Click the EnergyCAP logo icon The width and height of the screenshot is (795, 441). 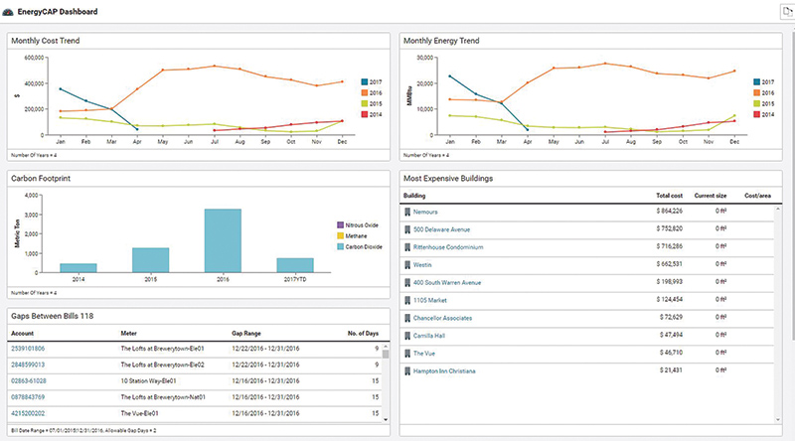tap(8, 12)
